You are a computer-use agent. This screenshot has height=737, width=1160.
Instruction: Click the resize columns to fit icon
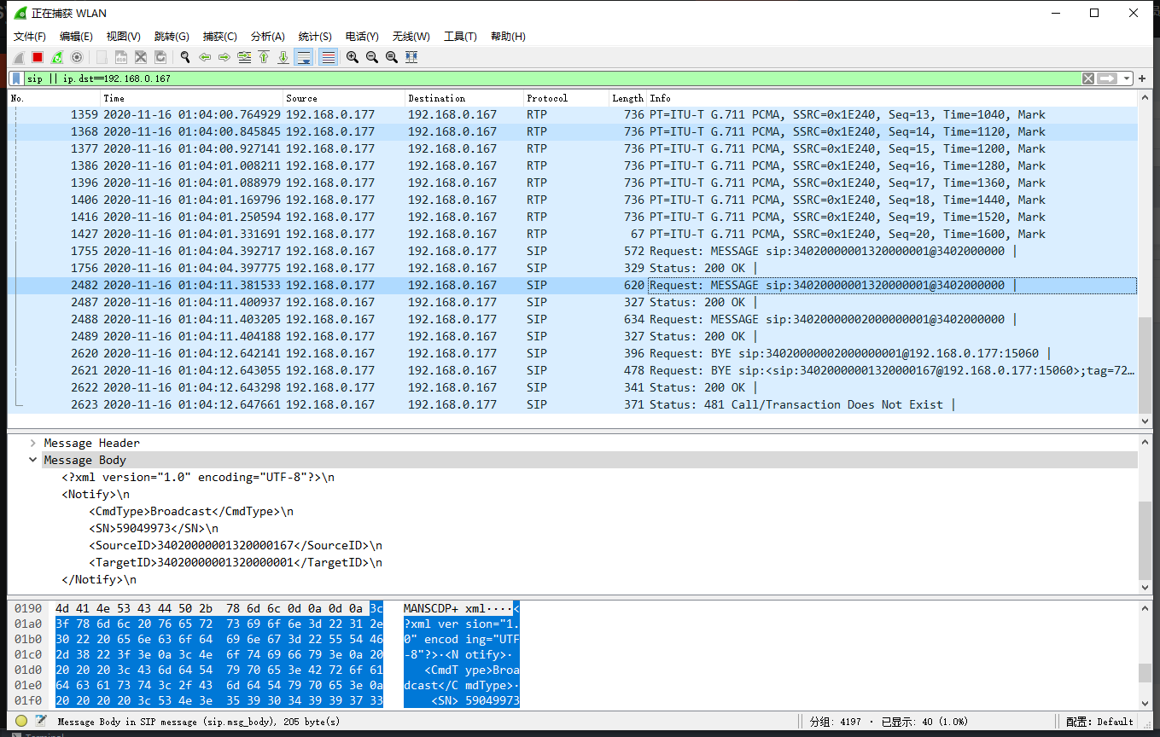411,57
